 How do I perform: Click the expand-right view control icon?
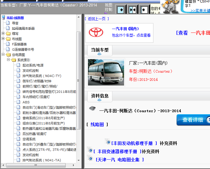(x=121, y=10)
